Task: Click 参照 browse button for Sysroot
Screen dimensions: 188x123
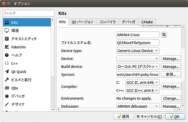Action: (x=171, y=74)
